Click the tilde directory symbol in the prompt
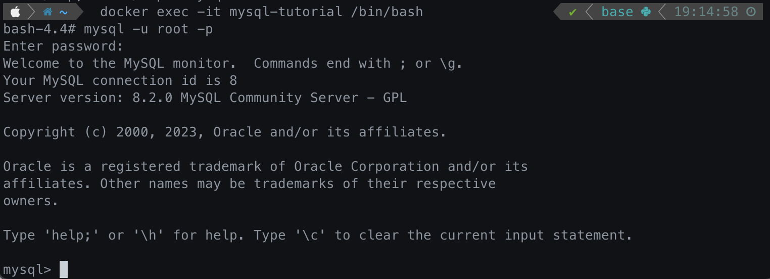This screenshot has height=279, width=770. coord(64,12)
